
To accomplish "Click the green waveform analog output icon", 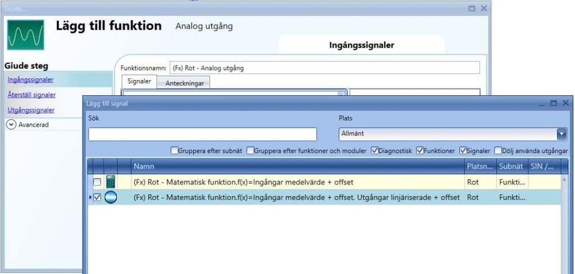I will [25, 34].
